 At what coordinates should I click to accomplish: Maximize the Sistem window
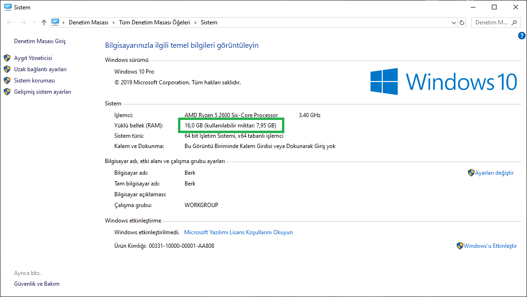pyautogui.click(x=494, y=7)
